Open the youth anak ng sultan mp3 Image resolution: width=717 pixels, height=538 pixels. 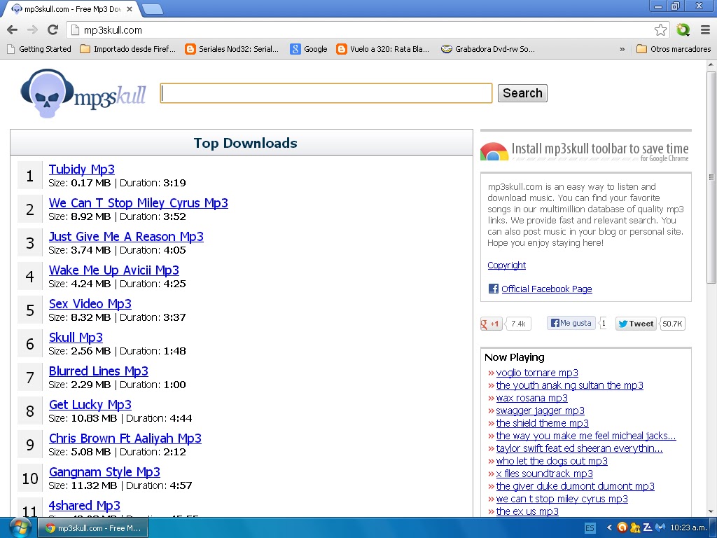coord(570,385)
